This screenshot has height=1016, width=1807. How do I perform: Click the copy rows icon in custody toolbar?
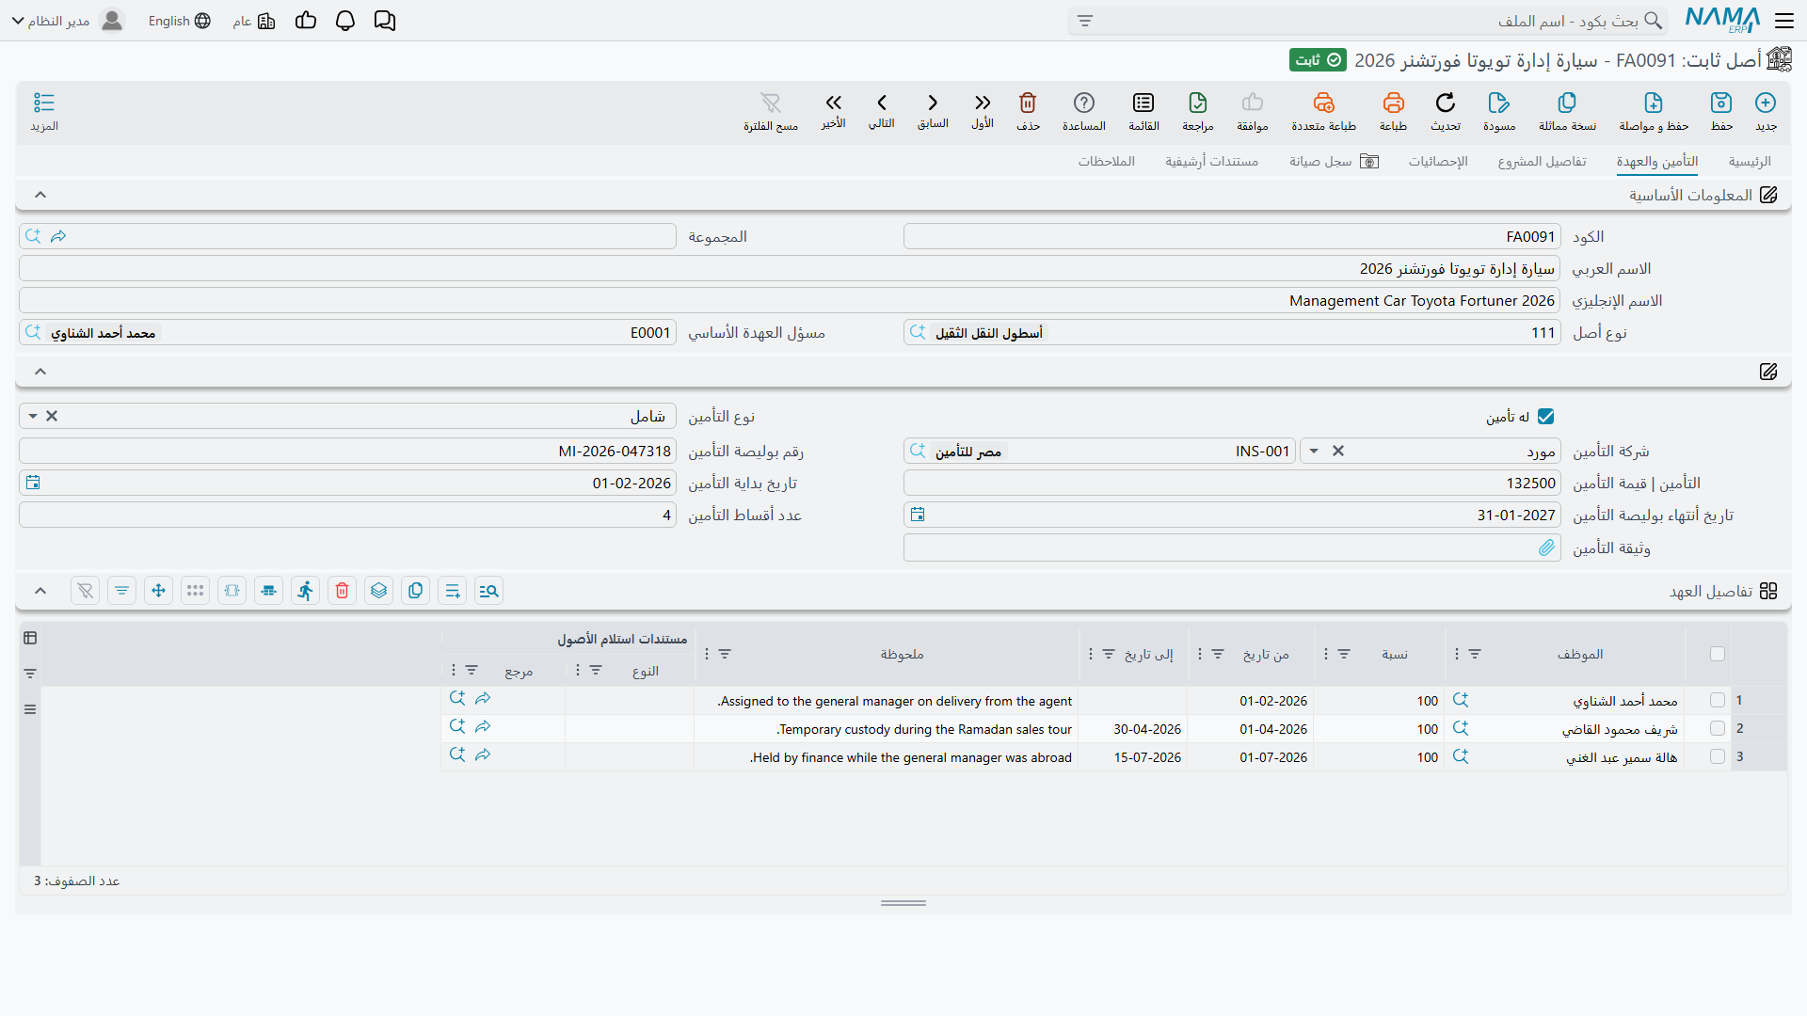[x=416, y=591]
